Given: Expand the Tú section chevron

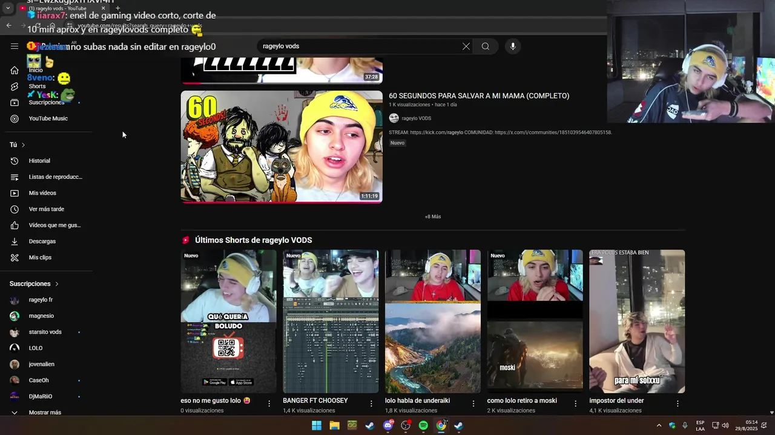Looking at the screenshot, I should 23,145.
